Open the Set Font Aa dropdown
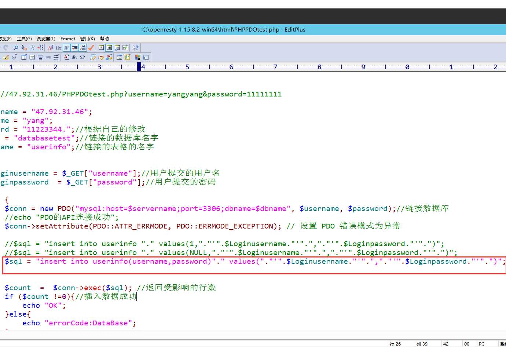Screen dimensions: 506x347 [x=51, y=48]
